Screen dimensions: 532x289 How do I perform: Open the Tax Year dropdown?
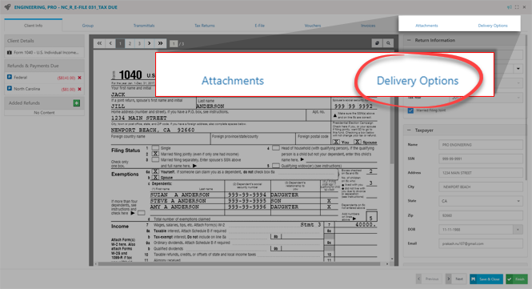485,98
